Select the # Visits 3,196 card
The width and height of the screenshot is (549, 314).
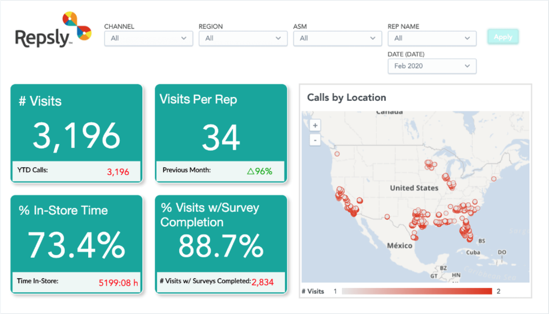pyautogui.click(x=77, y=133)
